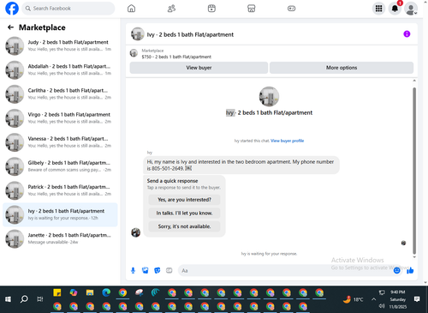Click 'Ivy is waiting for your response.' in the chat pane
Screen dimensions: 428x313
tap(269, 254)
